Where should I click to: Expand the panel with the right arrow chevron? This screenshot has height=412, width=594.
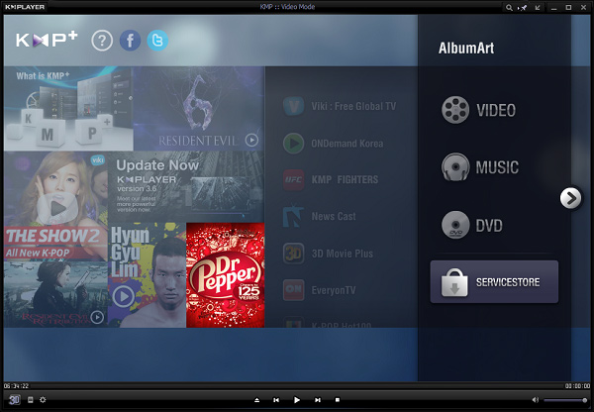[570, 198]
